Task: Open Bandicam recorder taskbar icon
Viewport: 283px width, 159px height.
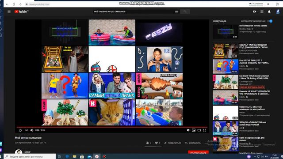Action: [104, 156]
